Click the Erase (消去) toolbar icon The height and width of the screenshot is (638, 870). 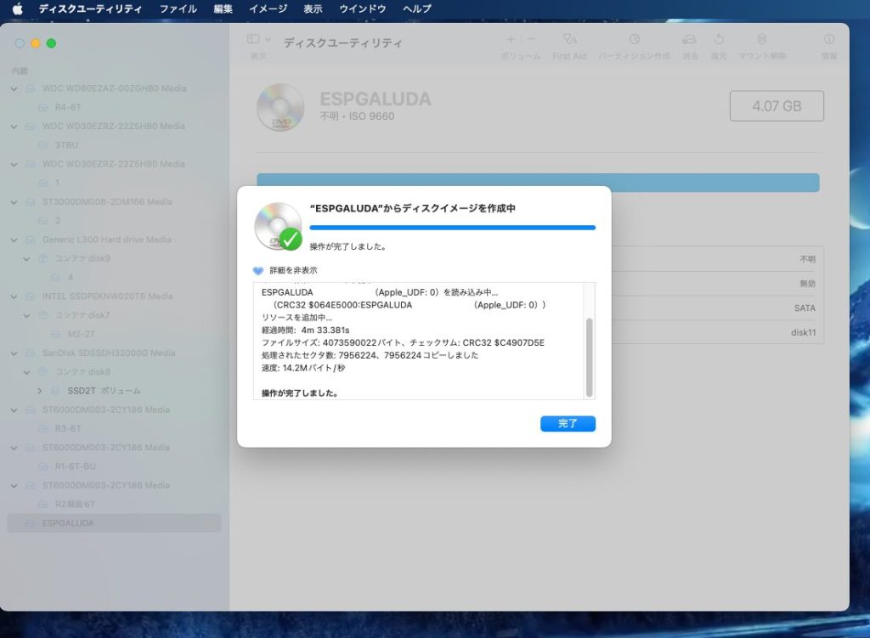690,40
